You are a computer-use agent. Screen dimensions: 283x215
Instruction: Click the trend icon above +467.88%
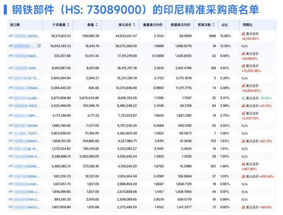243,164
